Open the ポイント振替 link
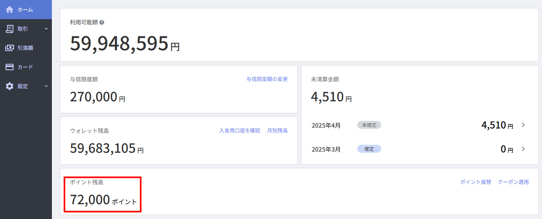The height and width of the screenshot is (219, 542). (476, 182)
